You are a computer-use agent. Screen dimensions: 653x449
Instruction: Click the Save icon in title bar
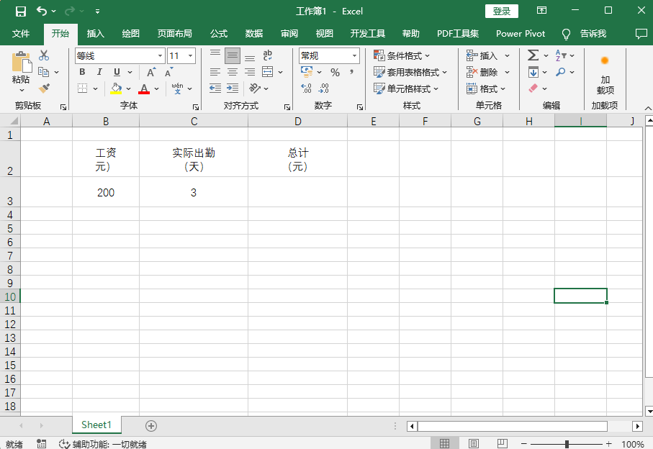tap(21, 11)
